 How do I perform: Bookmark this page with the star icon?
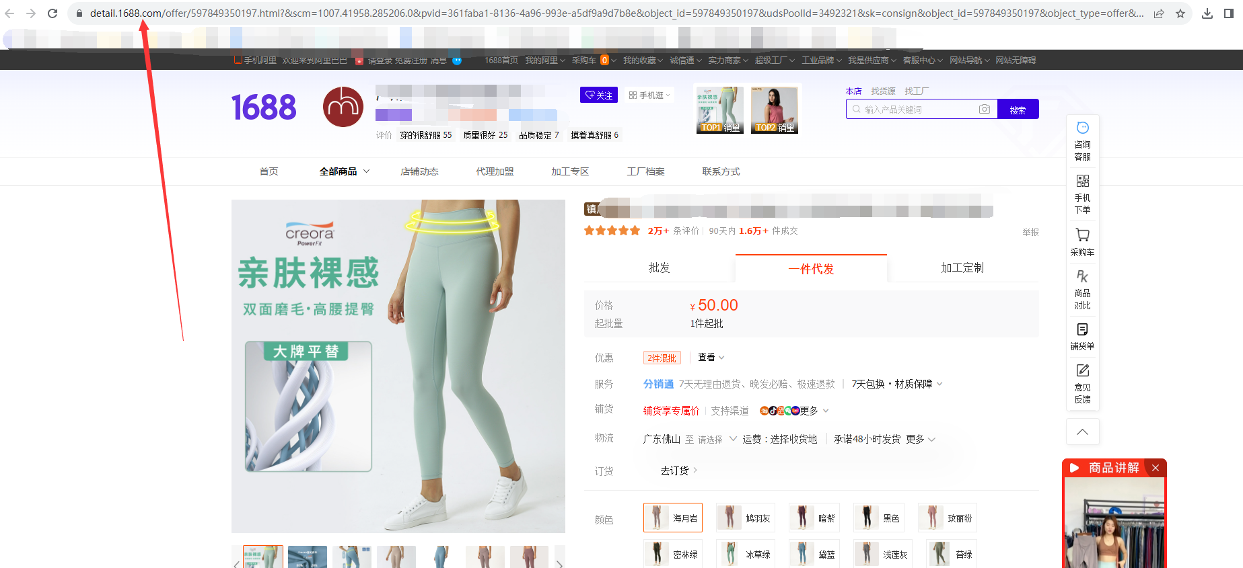(x=1180, y=13)
